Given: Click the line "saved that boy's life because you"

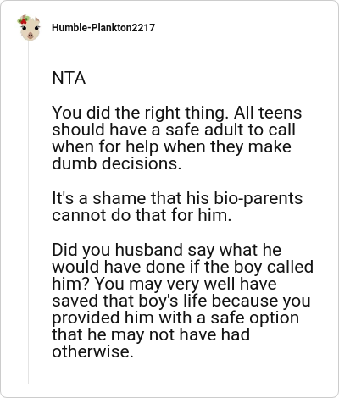Looking at the screenshot, I should pos(181,301).
